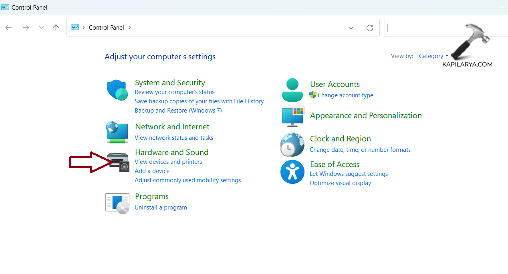Go up one folder level arrow
This screenshot has width=508, height=274.
pyautogui.click(x=56, y=28)
